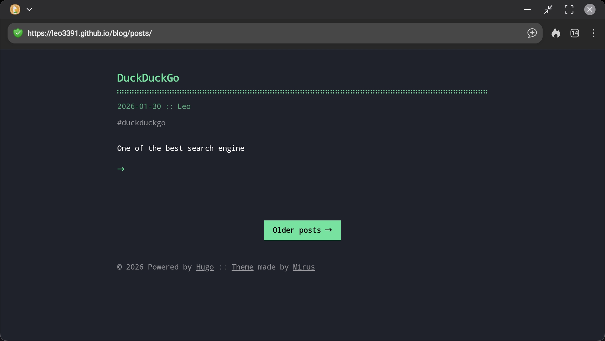The height and width of the screenshot is (341, 605).
Task: Expand the dropdown chevron beside the browser logo
Action: pyautogui.click(x=29, y=9)
